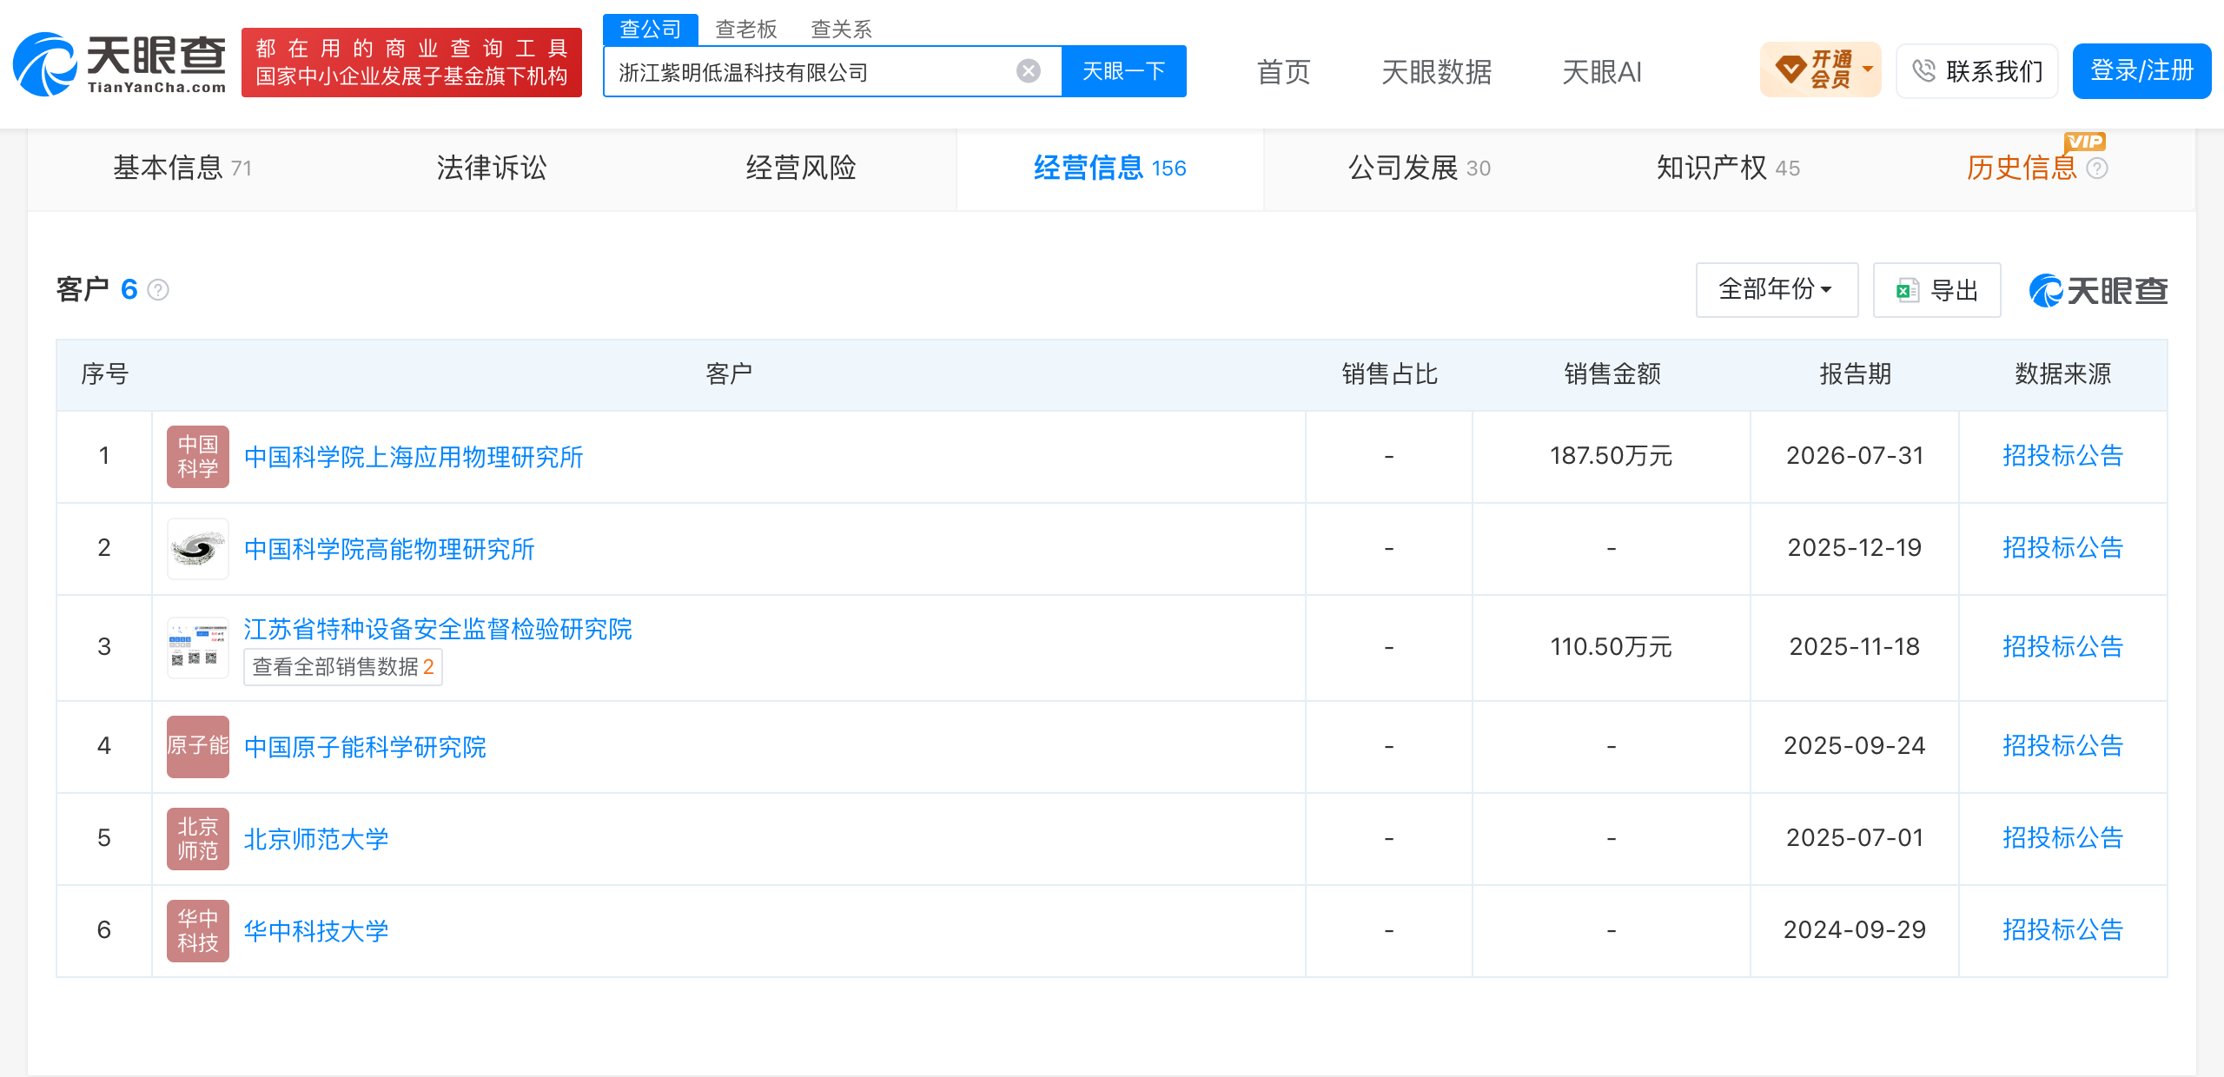Open the 江苏省特种设备 logo thumbnail
This screenshot has height=1077, width=2224.
pos(198,648)
